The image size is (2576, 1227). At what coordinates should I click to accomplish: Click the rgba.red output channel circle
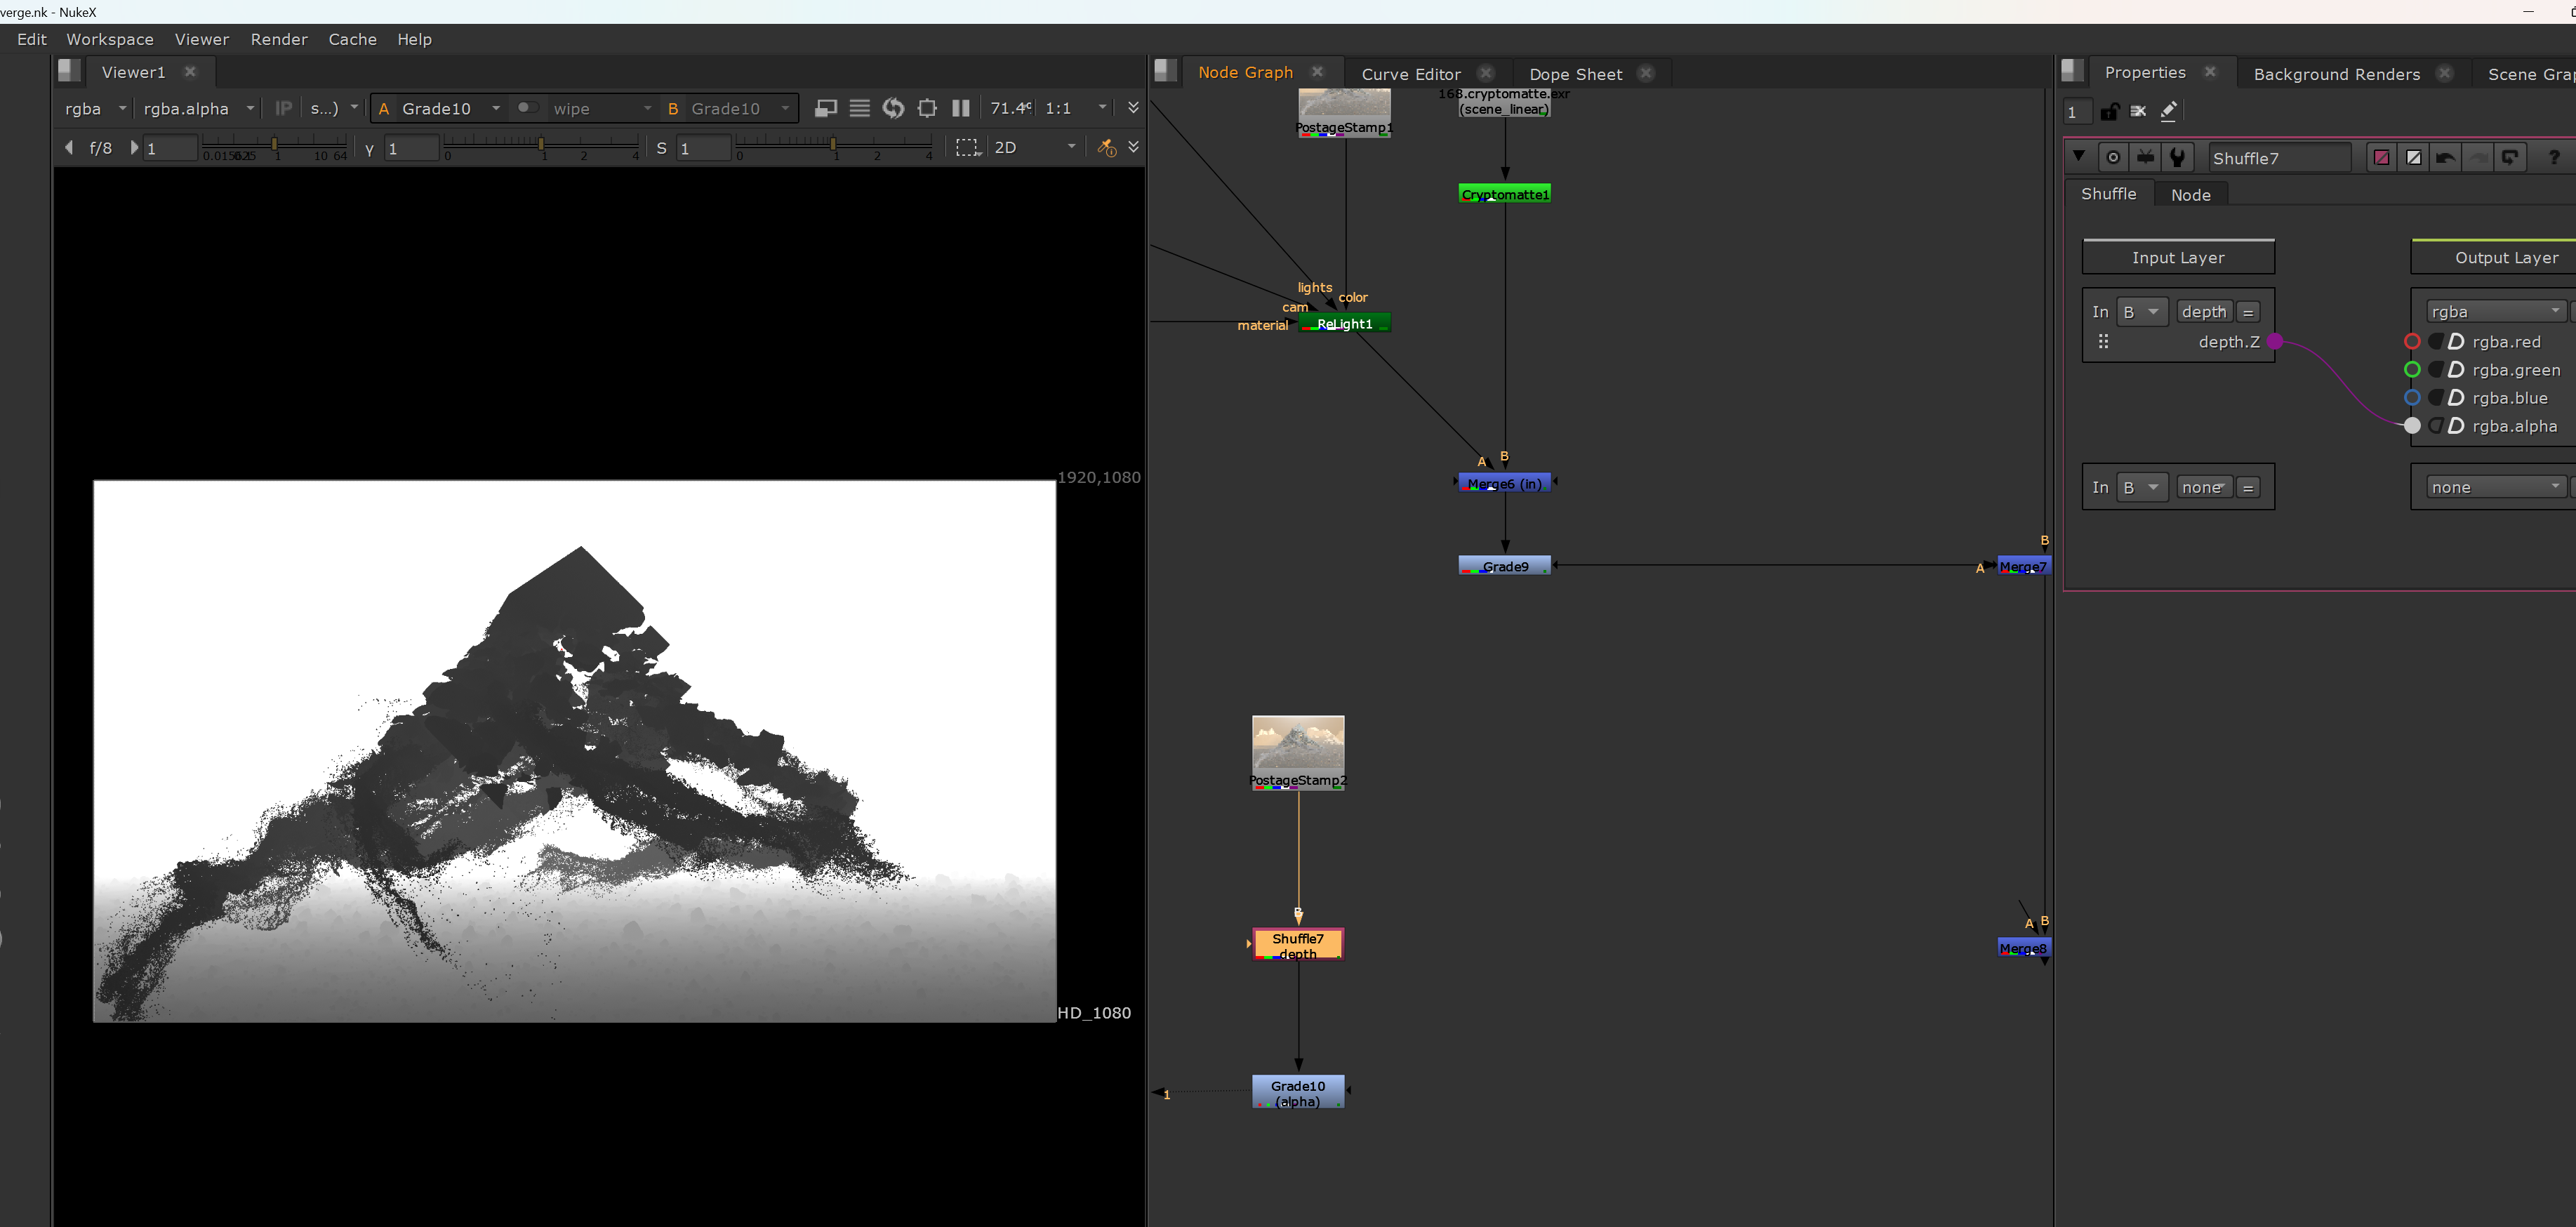2412,341
